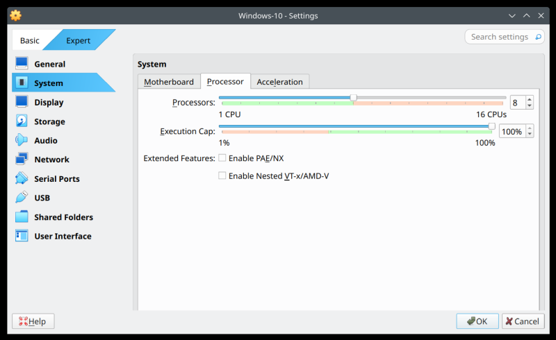Click the Cancel button
This screenshot has height=340, width=556.
pyautogui.click(x=523, y=321)
